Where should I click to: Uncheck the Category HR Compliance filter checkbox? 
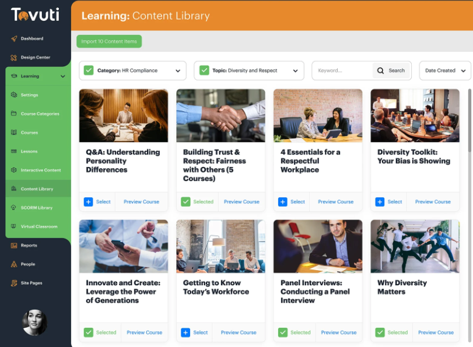point(89,70)
